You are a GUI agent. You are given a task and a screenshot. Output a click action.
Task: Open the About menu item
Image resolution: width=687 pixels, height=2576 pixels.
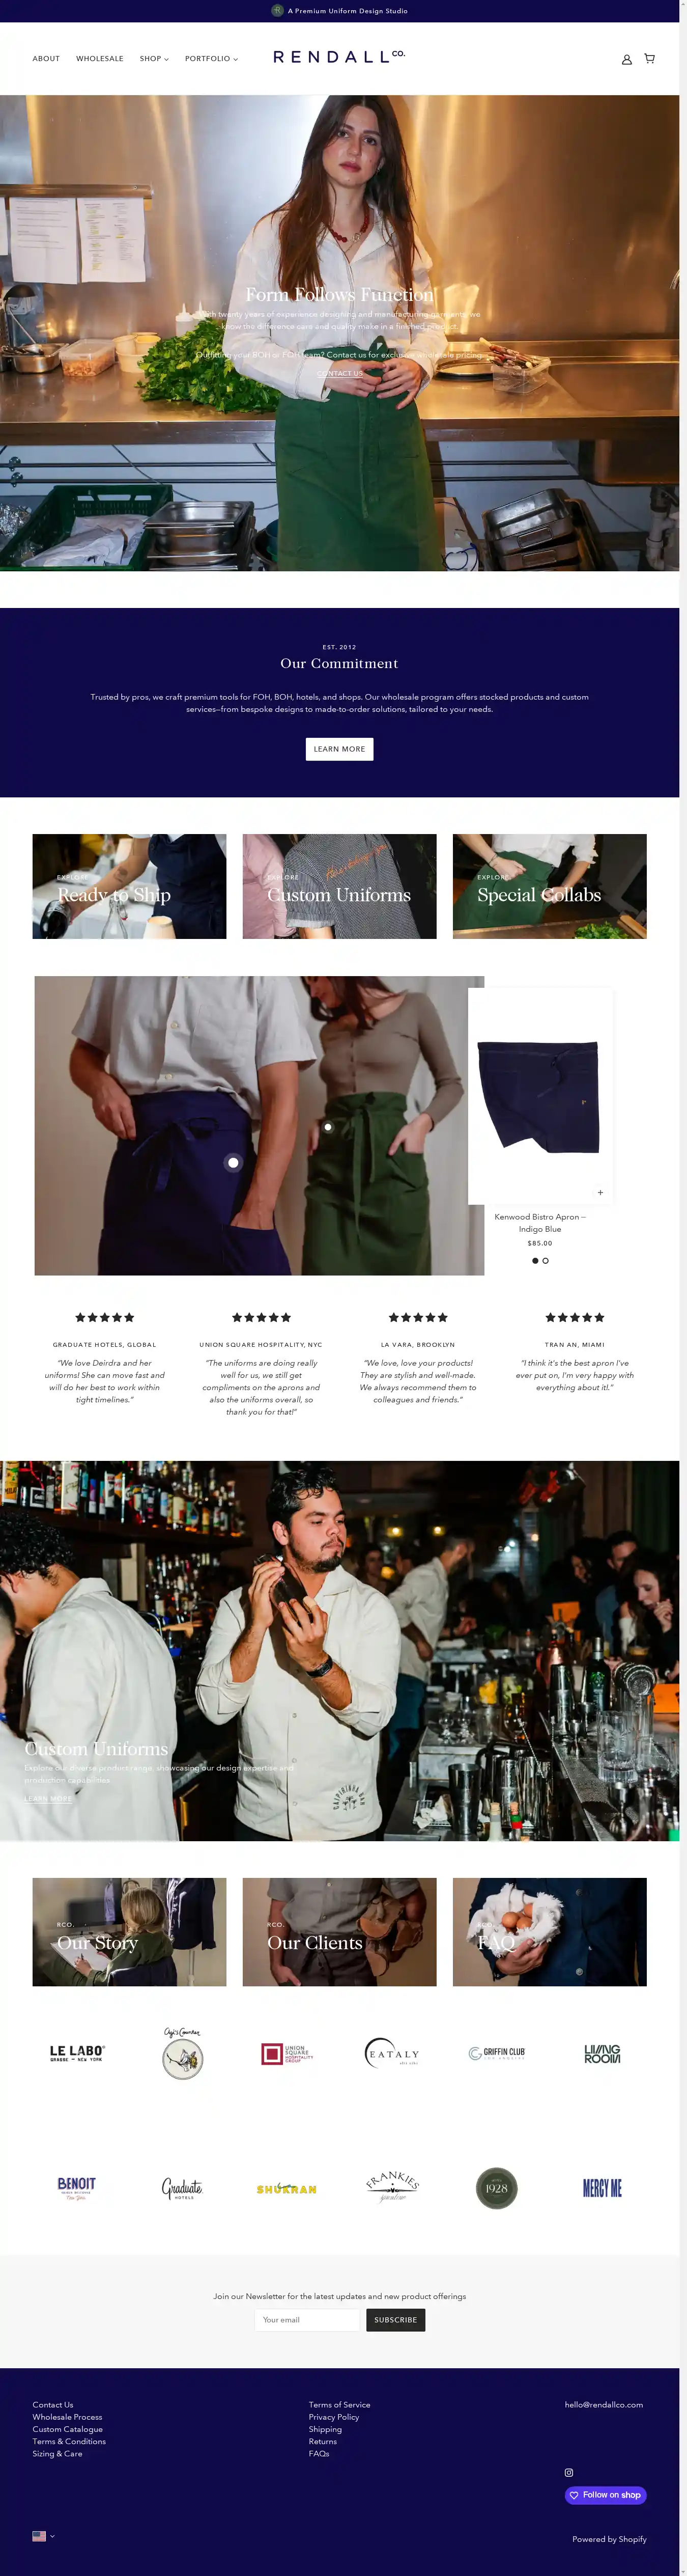[46, 59]
